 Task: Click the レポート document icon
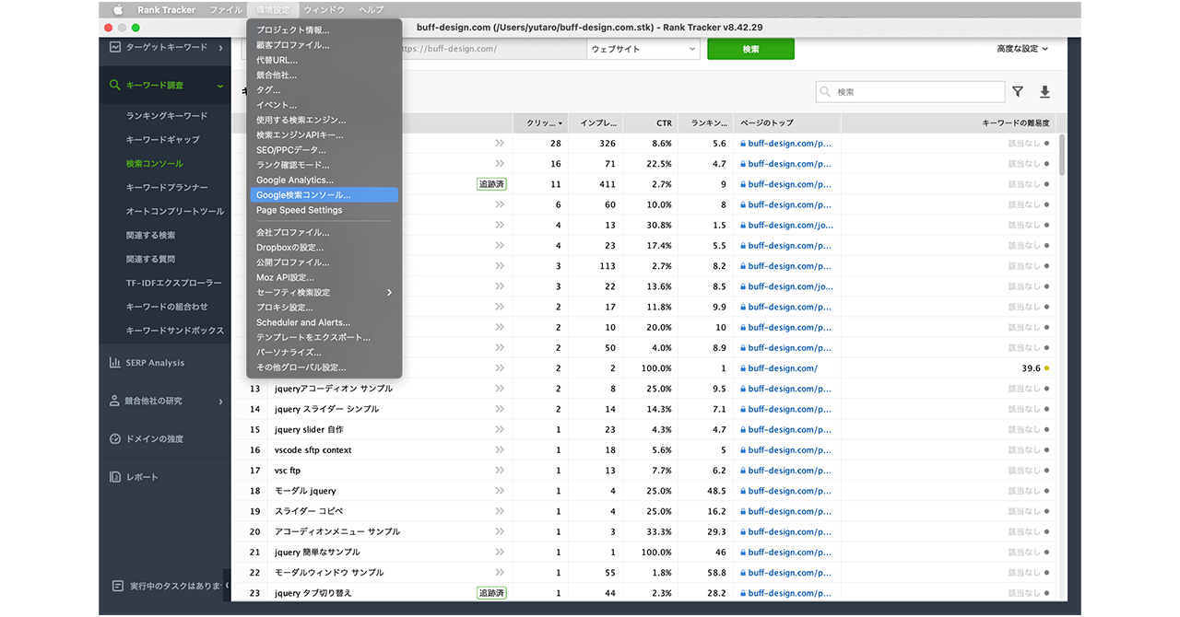pyautogui.click(x=115, y=477)
